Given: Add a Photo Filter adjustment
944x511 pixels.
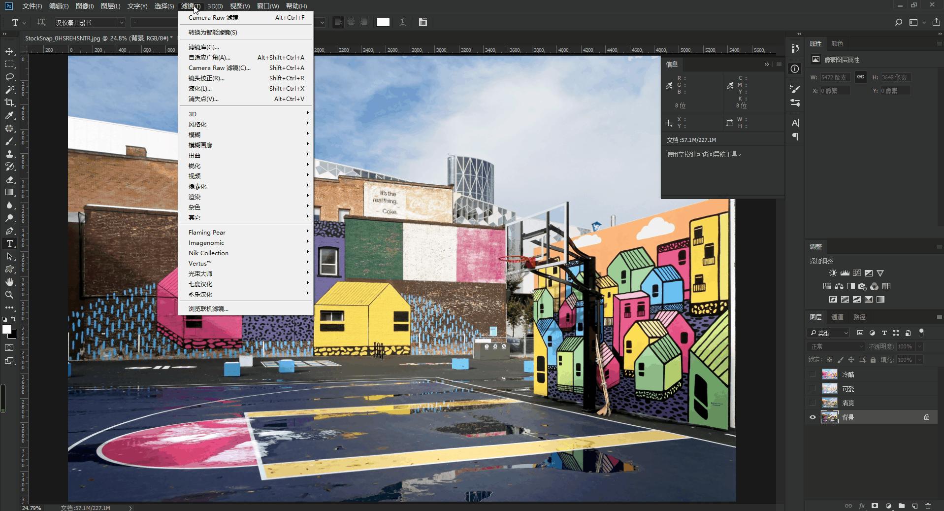Looking at the screenshot, I should pyautogui.click(x=862, y=286).
